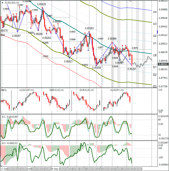Click the AO -0.000232 indicator label
This screenshot has width=169, height=171.
point(9,143)
